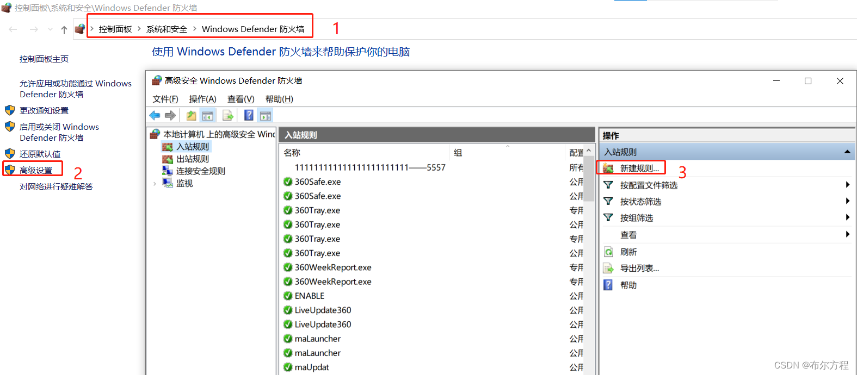Image resolution: width=857 pixels, height=375 pixels.
Task: Open the 按组筛选 submenu arrow
Action: (x=847, y=217)
